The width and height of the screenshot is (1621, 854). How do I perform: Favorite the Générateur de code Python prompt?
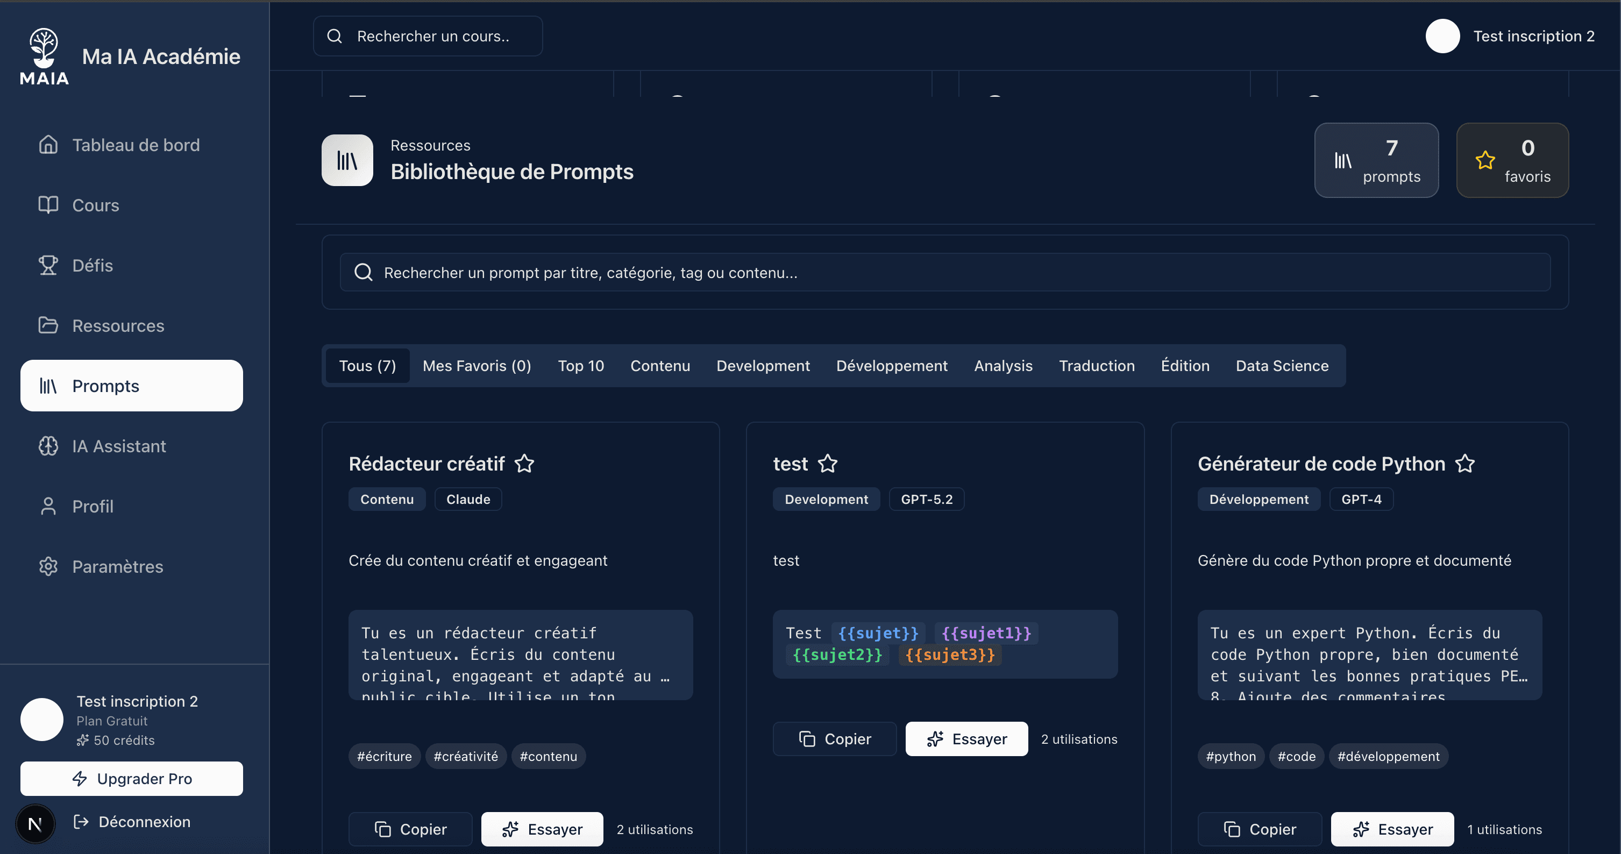coord(1466,464)
